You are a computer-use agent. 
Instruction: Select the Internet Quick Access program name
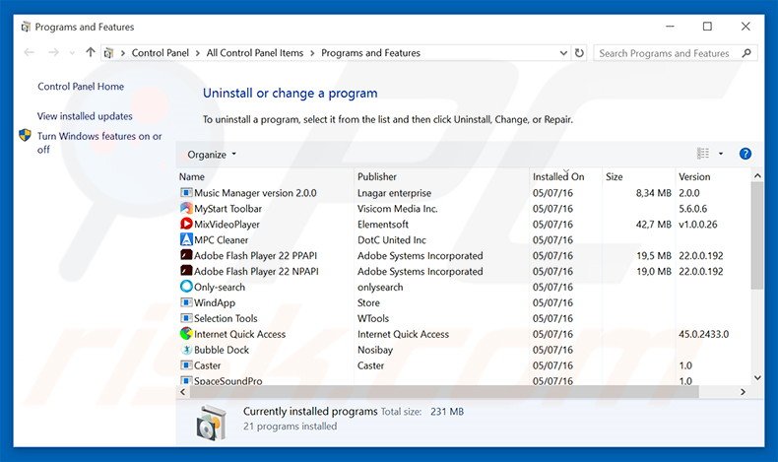coord(239,334)
